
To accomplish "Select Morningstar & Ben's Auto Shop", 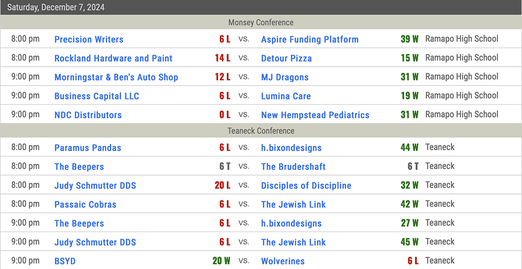I will (116, 77).
